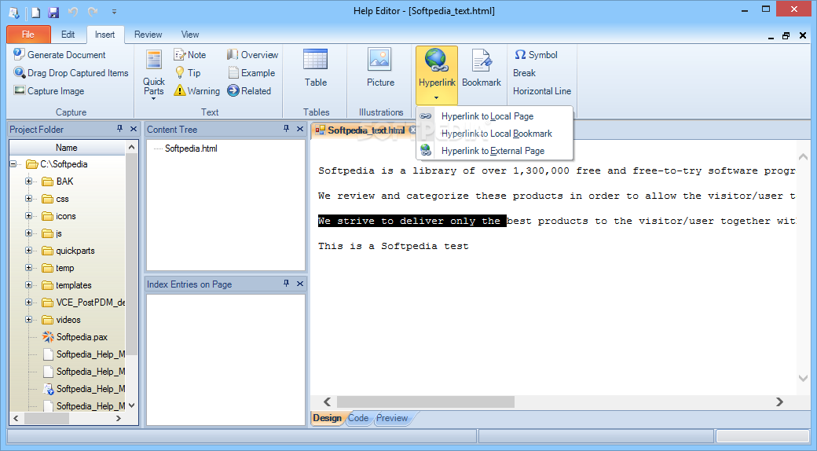Insert a Bookmark
This screenshot has width=817, height=451.
click(x=482, y=68)
